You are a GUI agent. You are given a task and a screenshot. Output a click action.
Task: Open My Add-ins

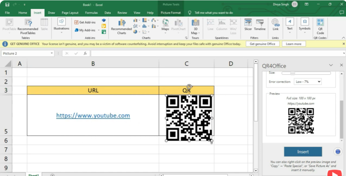click(85, 30)
